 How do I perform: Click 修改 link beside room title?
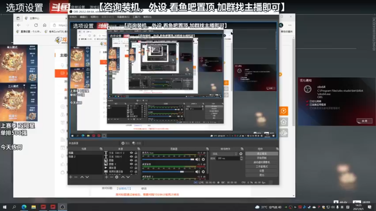click(144, 188)
